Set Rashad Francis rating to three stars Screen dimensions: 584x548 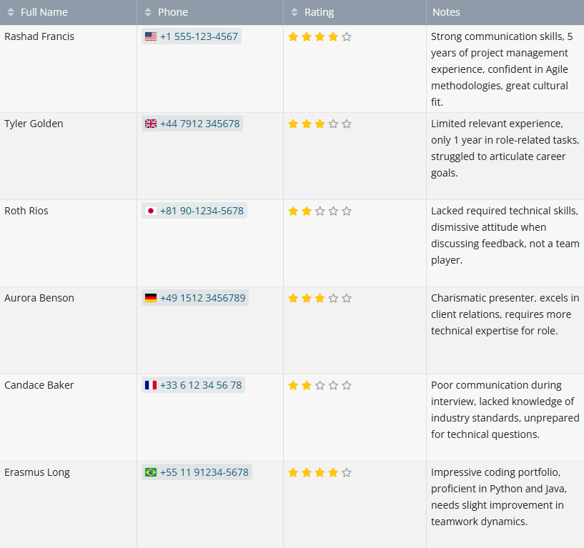point(320,36)
